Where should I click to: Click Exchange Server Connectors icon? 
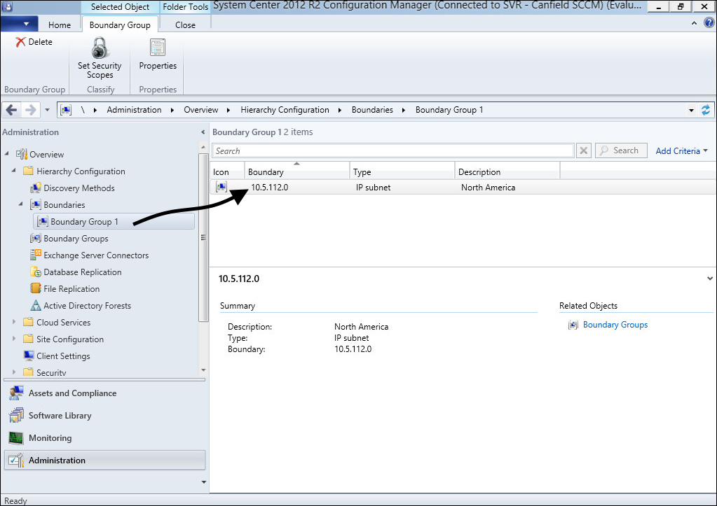click(35, 255)
